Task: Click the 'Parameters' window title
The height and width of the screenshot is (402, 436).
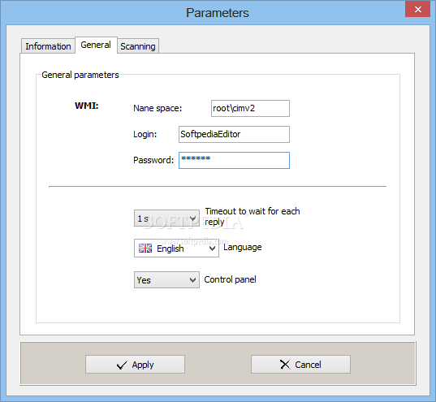Action: click(x=218, y=13)
